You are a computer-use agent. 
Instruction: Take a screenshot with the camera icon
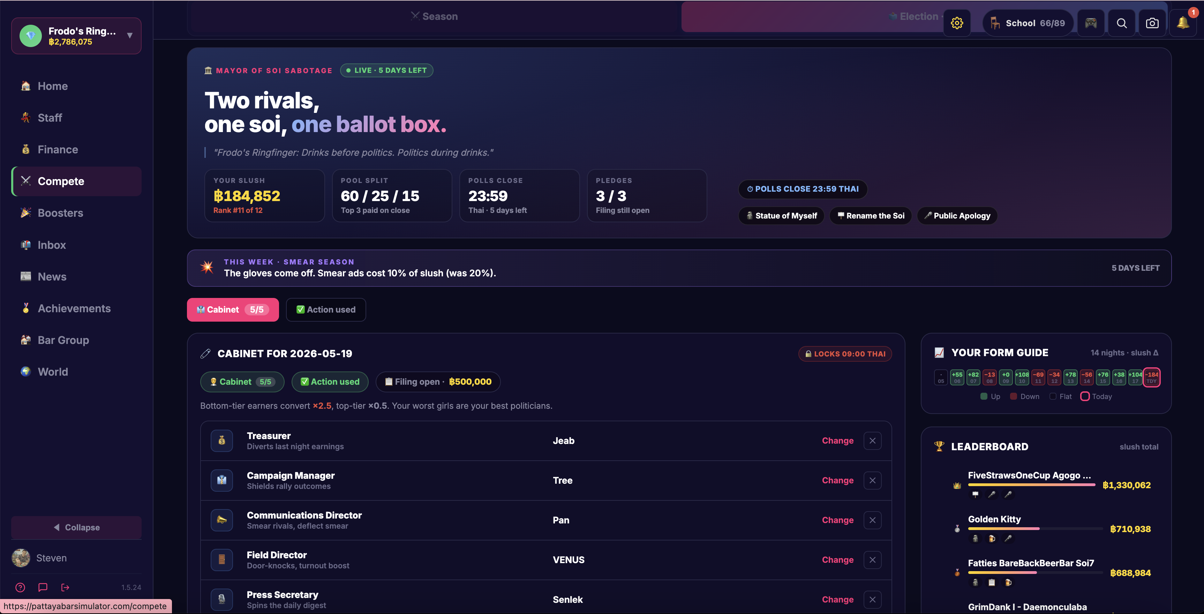1152,23
